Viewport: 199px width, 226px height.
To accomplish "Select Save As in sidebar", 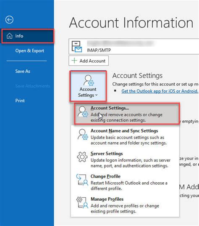I will [x=23, y=71].
